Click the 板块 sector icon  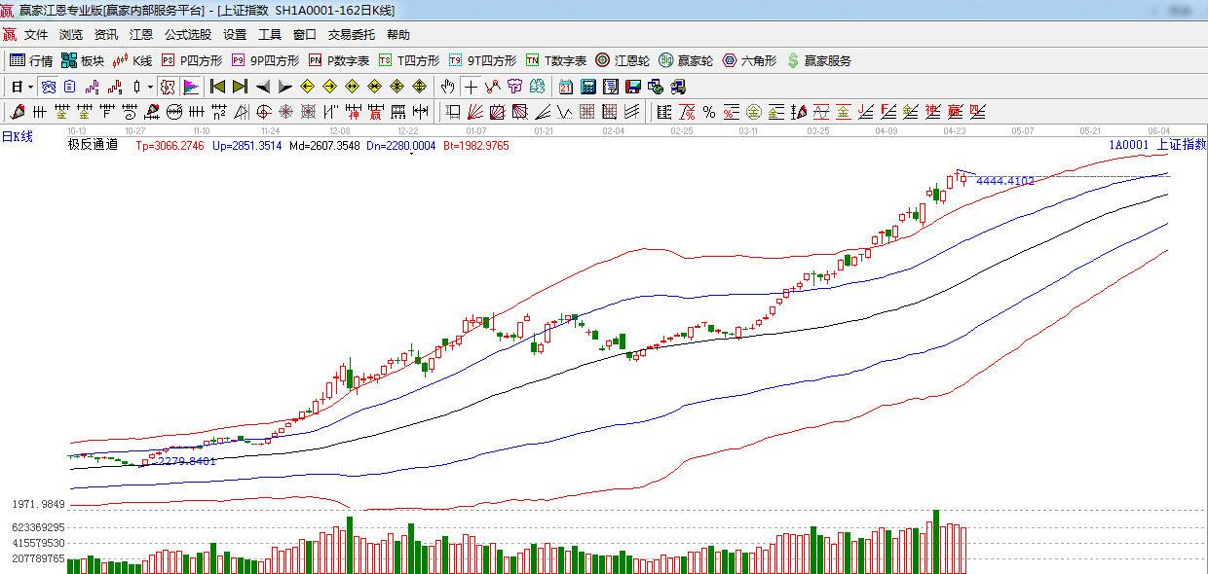tap(82, 60)
